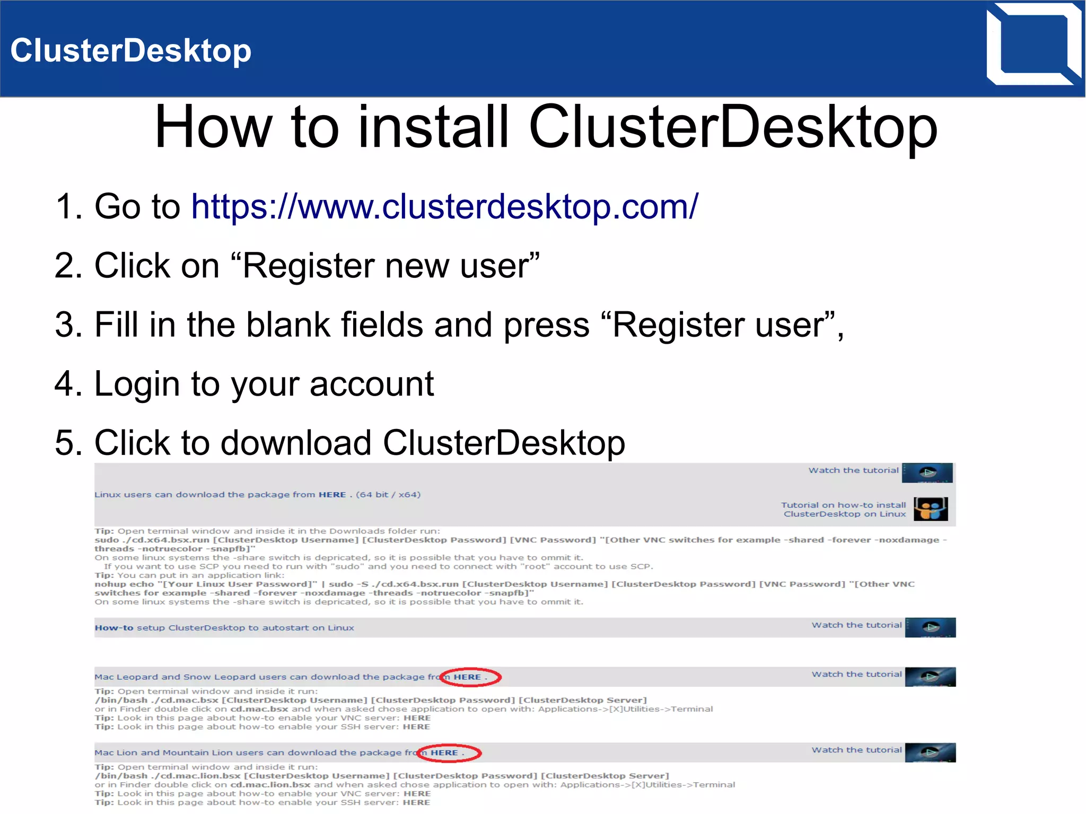Click SSH server HERE link in Leopard section
Viewport: 1086px width, 814px height.
416,727
